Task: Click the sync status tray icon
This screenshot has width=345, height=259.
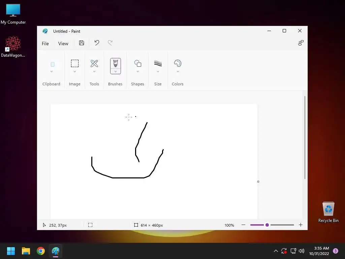Action: (284, 251)
